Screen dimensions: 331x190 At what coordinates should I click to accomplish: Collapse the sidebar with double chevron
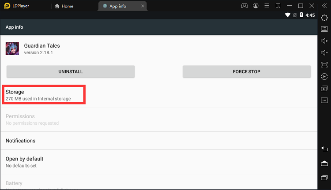(324, 6)
